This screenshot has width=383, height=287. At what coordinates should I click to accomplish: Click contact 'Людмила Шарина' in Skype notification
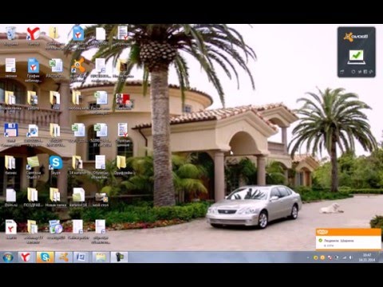338,241
